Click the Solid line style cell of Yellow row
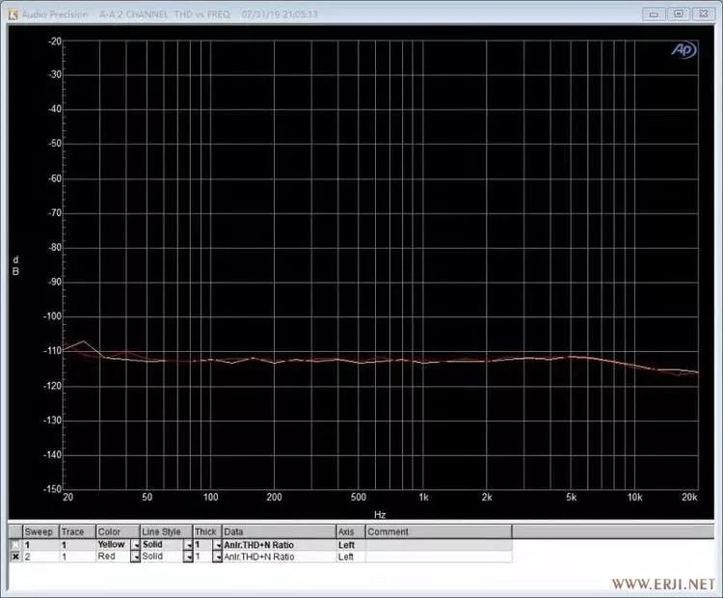 tap(162, 545)
